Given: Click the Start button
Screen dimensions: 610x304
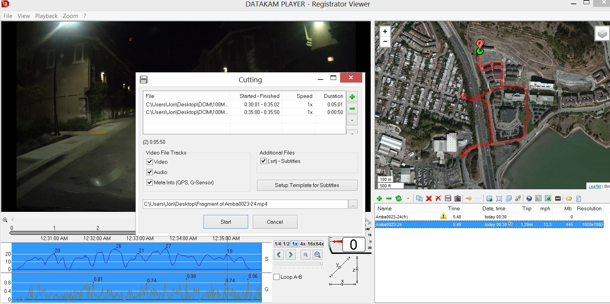Looking at the screenshot, I should (x=226, y=222).
